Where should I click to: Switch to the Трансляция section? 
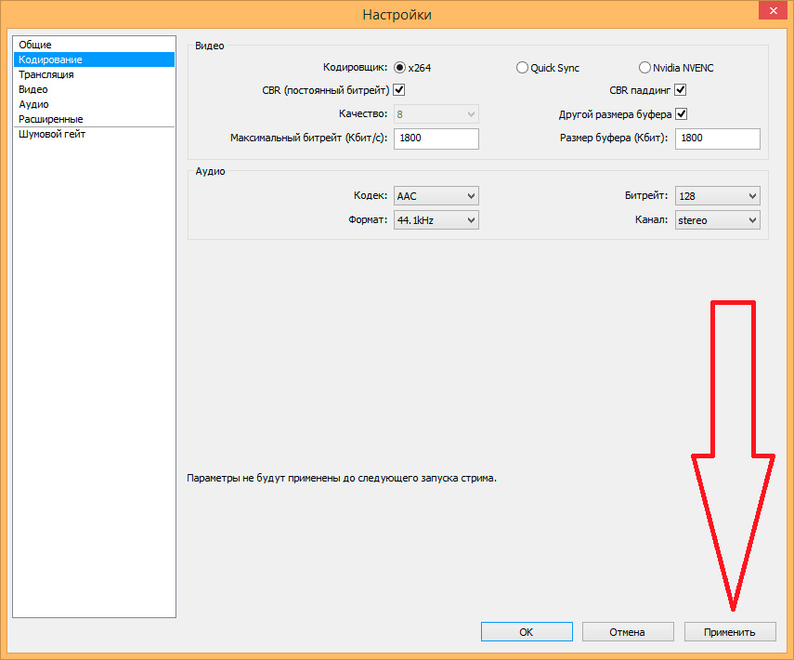[x=46, y=74]
